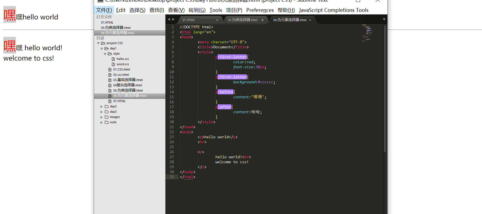
Task: Open the 文件(F) menu
Action: (x=104, y=10)
